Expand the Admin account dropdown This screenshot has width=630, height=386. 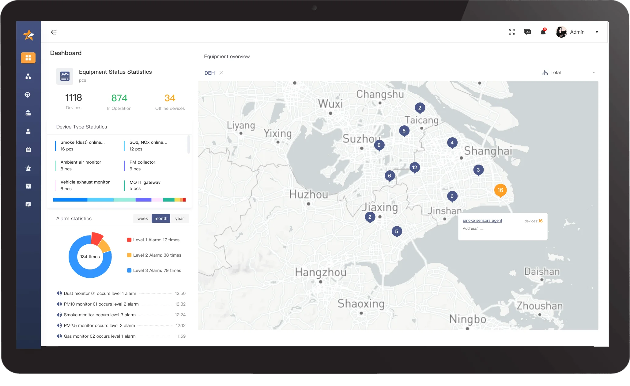596,32
